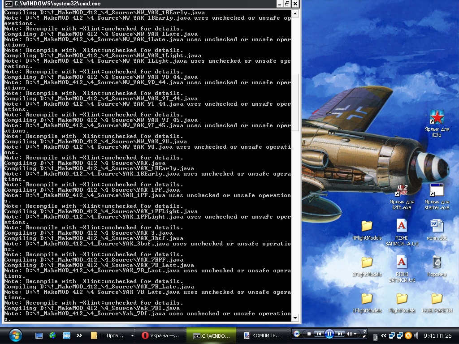Minimize the cmd.exe window
The image size is (459, 344).
click(x=280, y=4)
